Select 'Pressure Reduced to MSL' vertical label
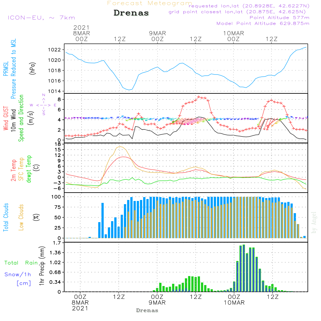 point(13,69)
